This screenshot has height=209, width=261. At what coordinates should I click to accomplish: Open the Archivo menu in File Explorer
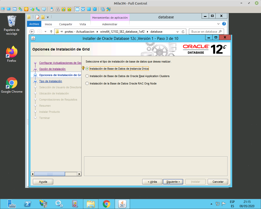34,24
